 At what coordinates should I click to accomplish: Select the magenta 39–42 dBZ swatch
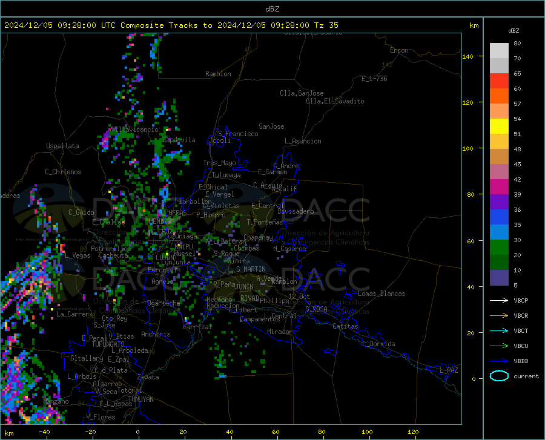499,187
